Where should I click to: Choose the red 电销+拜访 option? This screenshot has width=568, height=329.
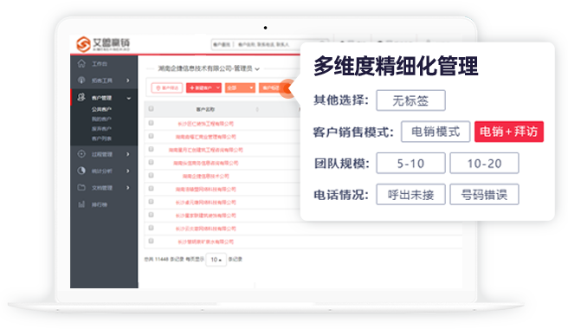tap(509, 132)
